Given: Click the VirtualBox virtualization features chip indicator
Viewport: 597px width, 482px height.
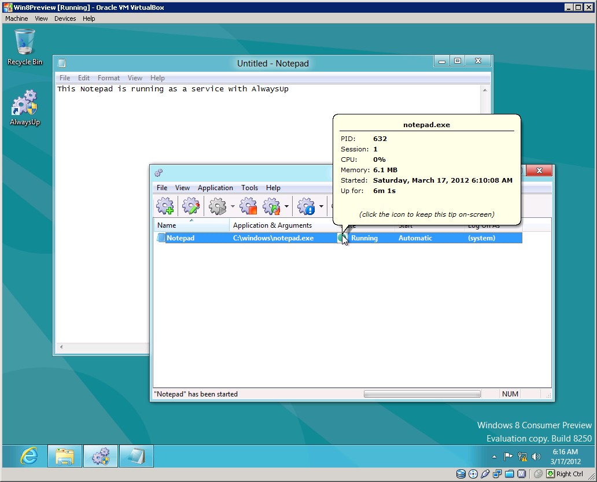Looking at the screenshot, I should coord(522,474).
